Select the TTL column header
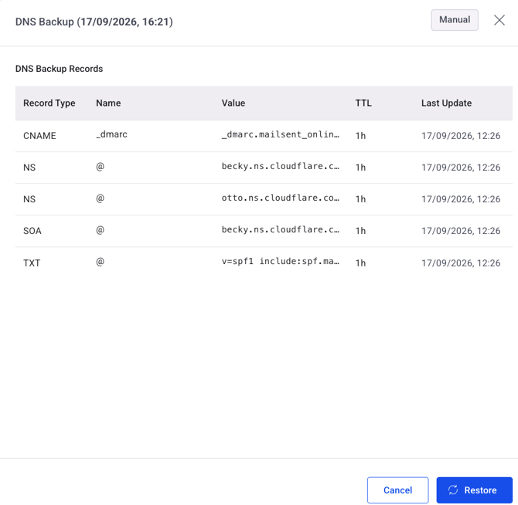This screenshot has height=505, width=518. [x=363, y=103]
